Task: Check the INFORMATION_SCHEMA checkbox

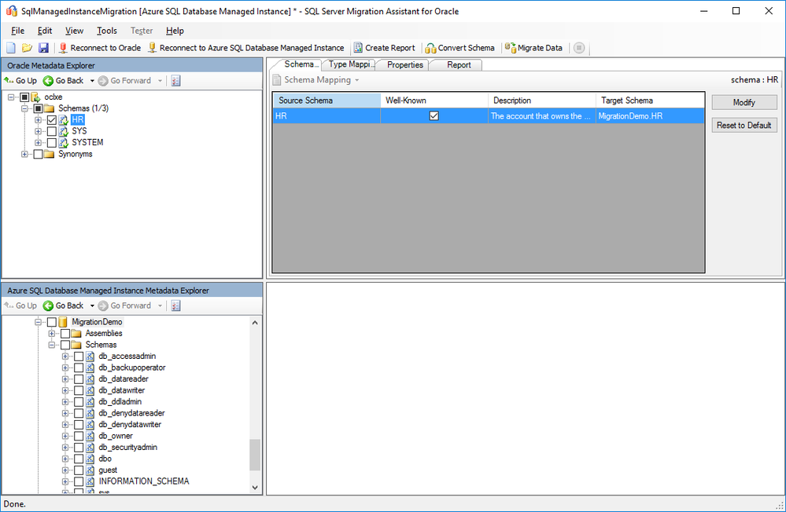Action: click(79, 481)
